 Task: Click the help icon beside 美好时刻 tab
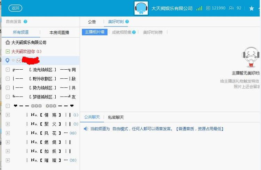pyautogui.click(x=127, y=22)
